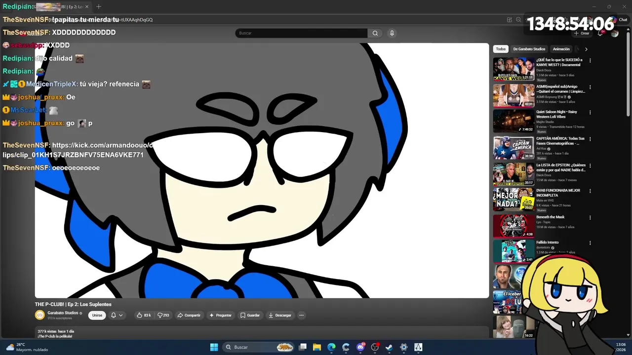
Task: Open options menu for Lista de Epstein
Action: [x=590, y=166]
